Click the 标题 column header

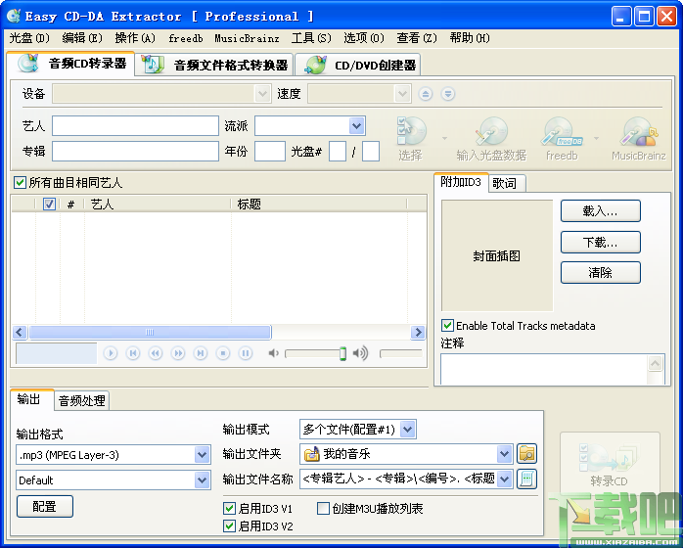318,204
